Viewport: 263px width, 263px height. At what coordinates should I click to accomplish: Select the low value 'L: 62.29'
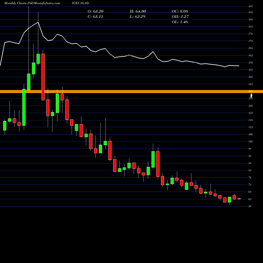pos(137,16)
